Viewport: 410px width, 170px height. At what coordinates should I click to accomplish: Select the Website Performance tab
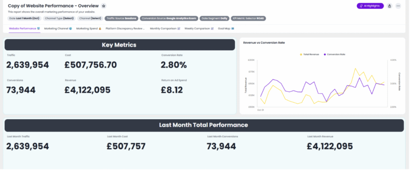tap(24, 28)
